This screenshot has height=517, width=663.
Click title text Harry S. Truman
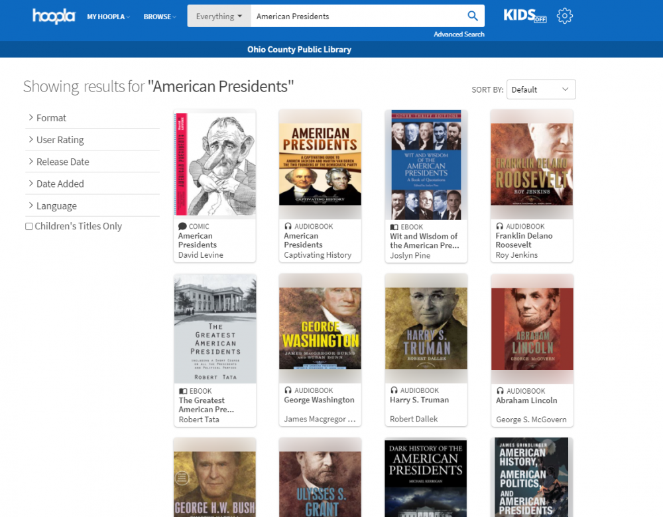(419, 400)
